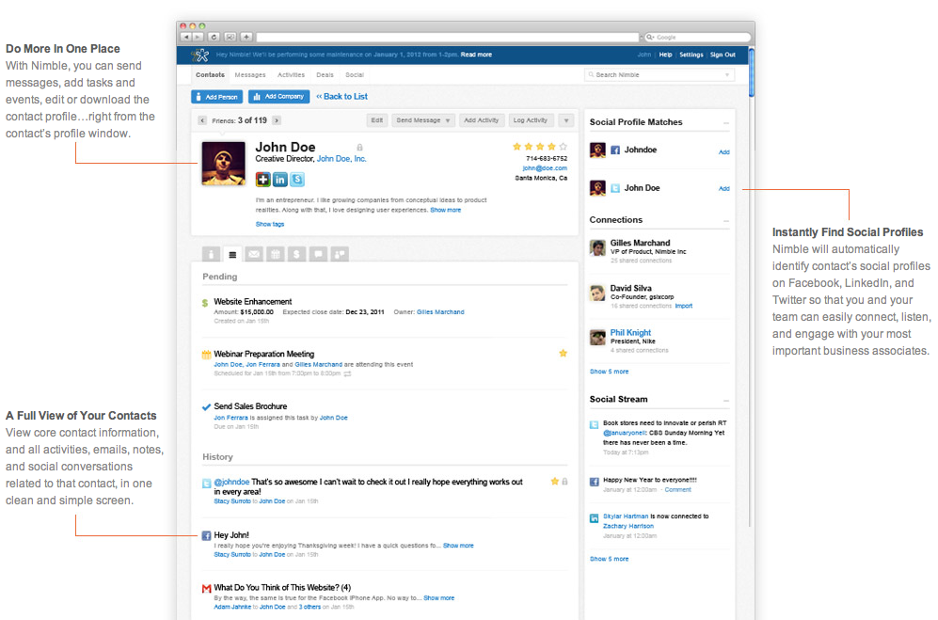Toggle the star on the @johndoe message
The image size is (938, 620).
pyautogui.click(x=554, y=481)
